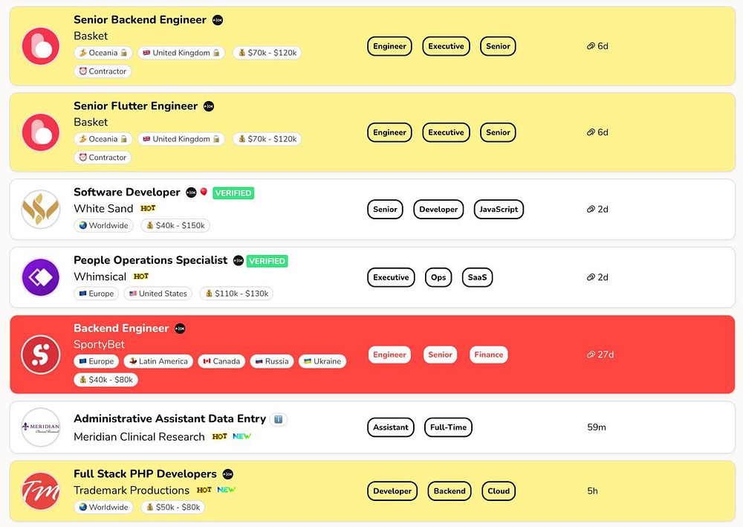Click the Cloud tag on Trademark Productions
The width and height of the screenshot is (743, 527).
pyautogui.click(x=499, y=491)
